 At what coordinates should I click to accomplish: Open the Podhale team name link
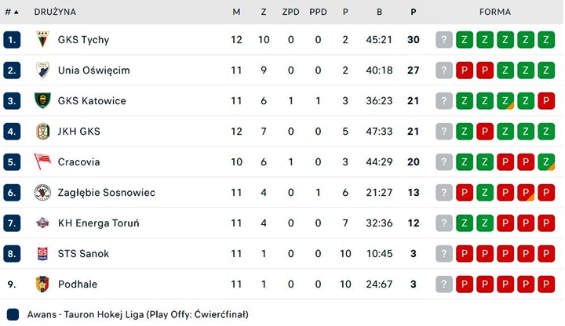pos(78,284)
